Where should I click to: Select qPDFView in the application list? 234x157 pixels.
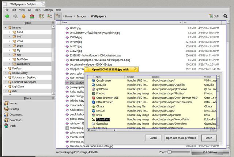(x=102, y=89)
